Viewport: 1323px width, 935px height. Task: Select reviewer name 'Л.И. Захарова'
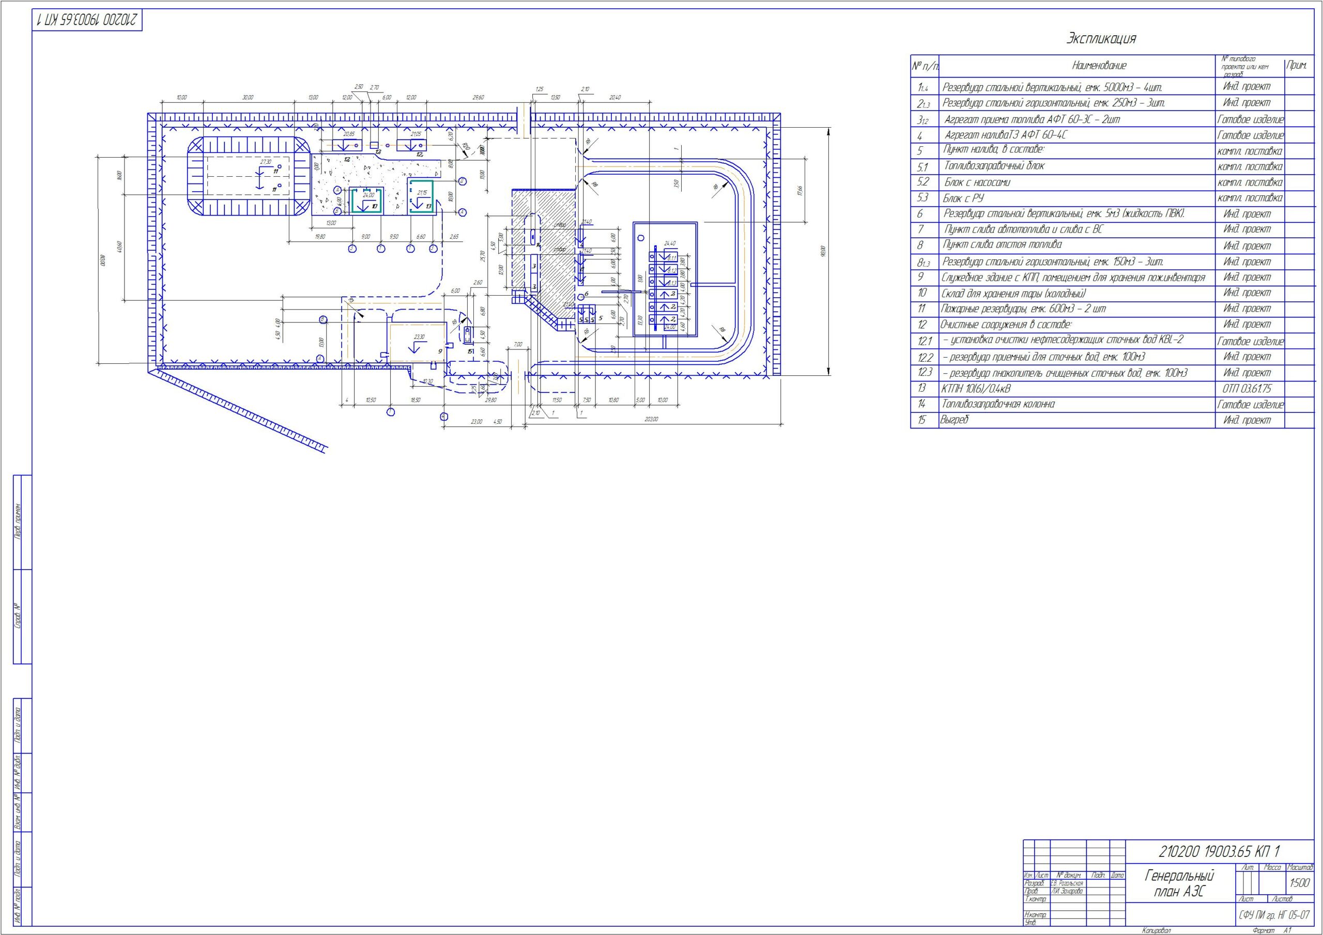1067,891
